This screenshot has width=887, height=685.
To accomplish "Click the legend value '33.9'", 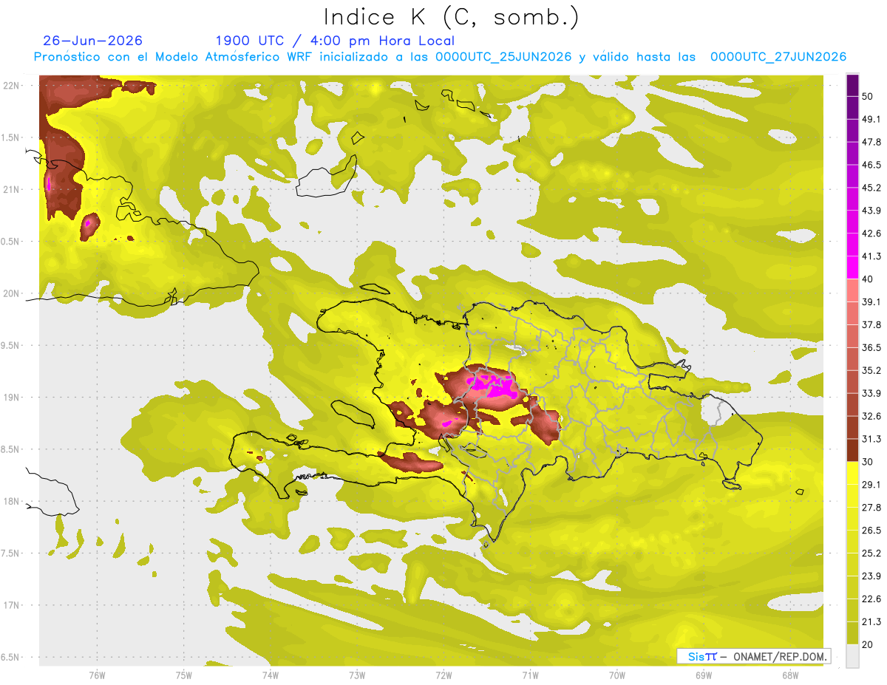I will pyautogui.click(x=871, y=393).
